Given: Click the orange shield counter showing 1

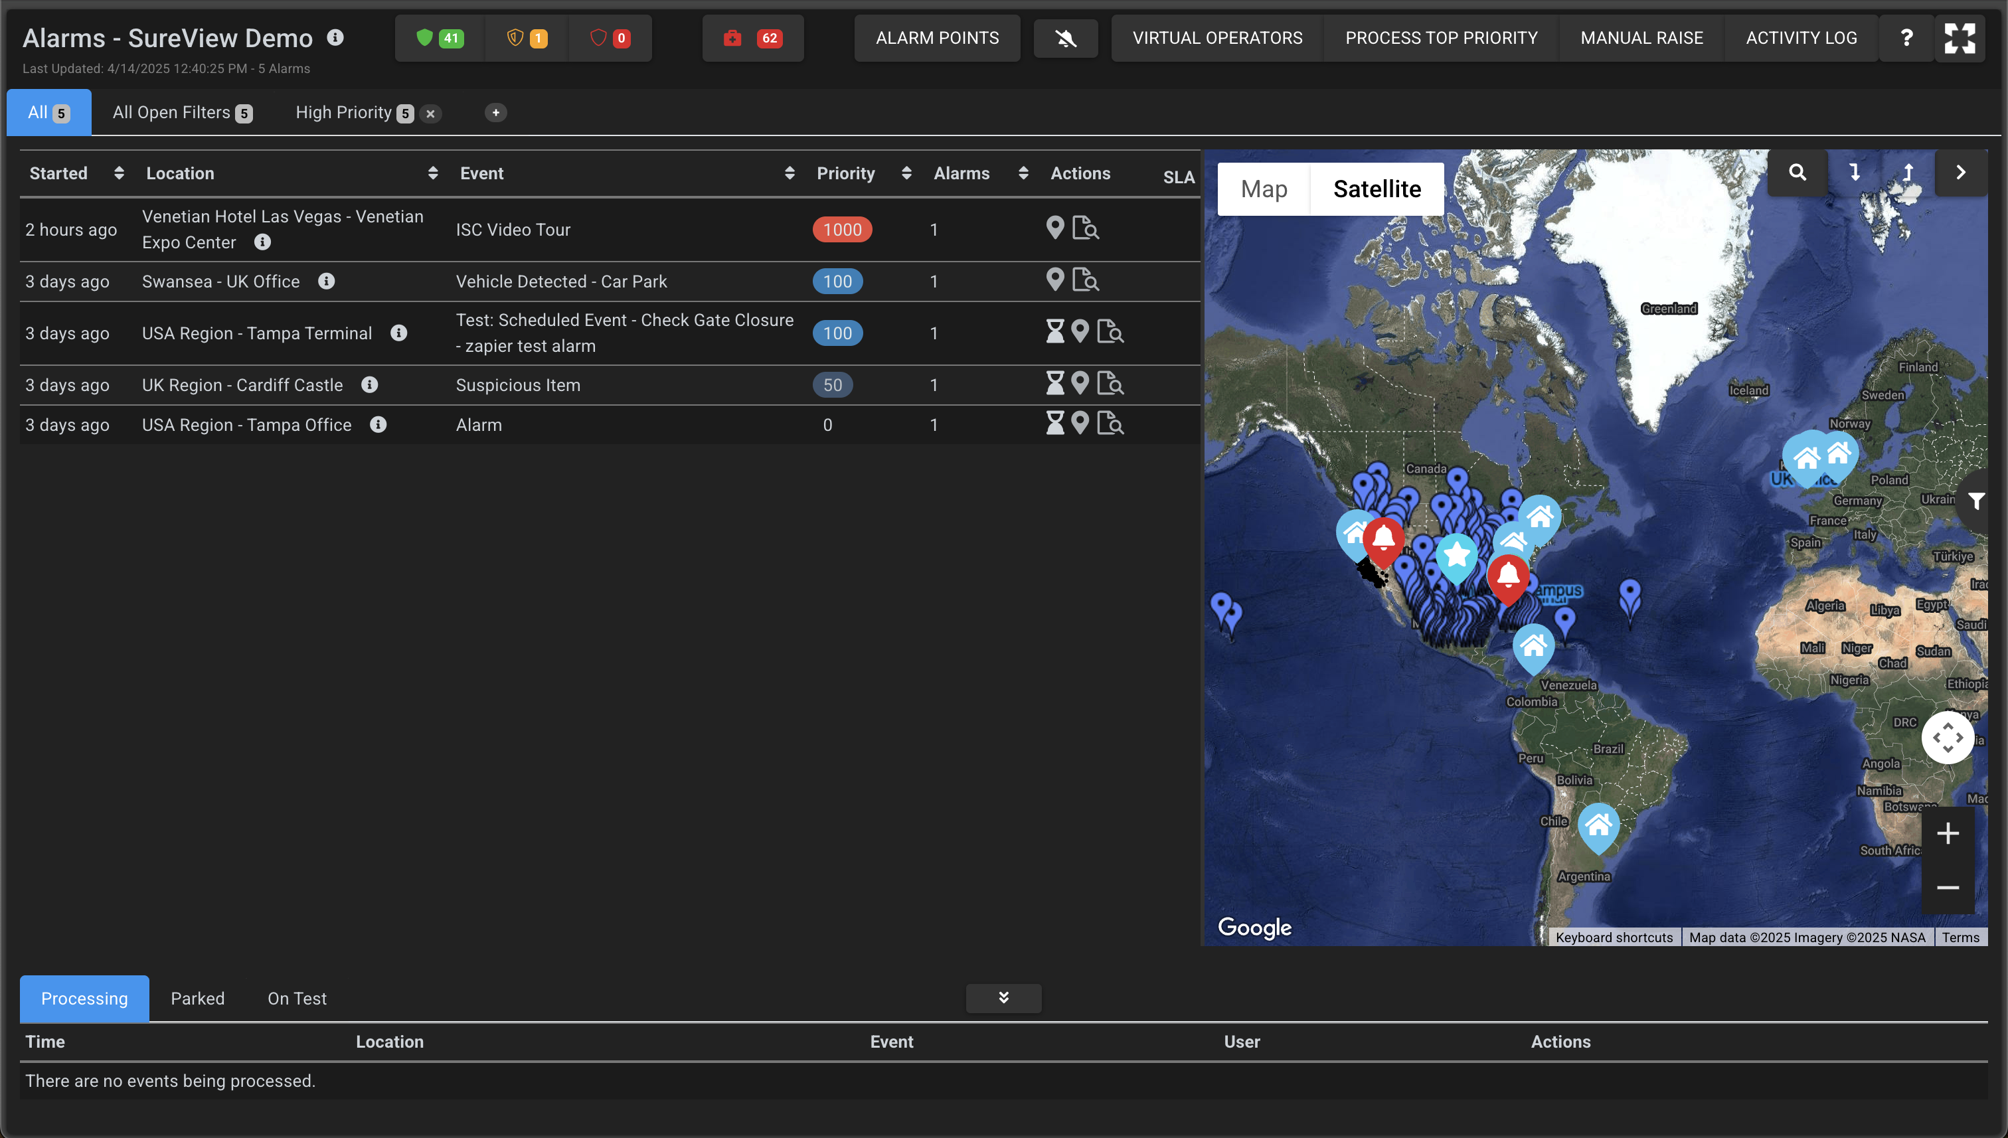Looking at the screenshot, I should point(527,38).
